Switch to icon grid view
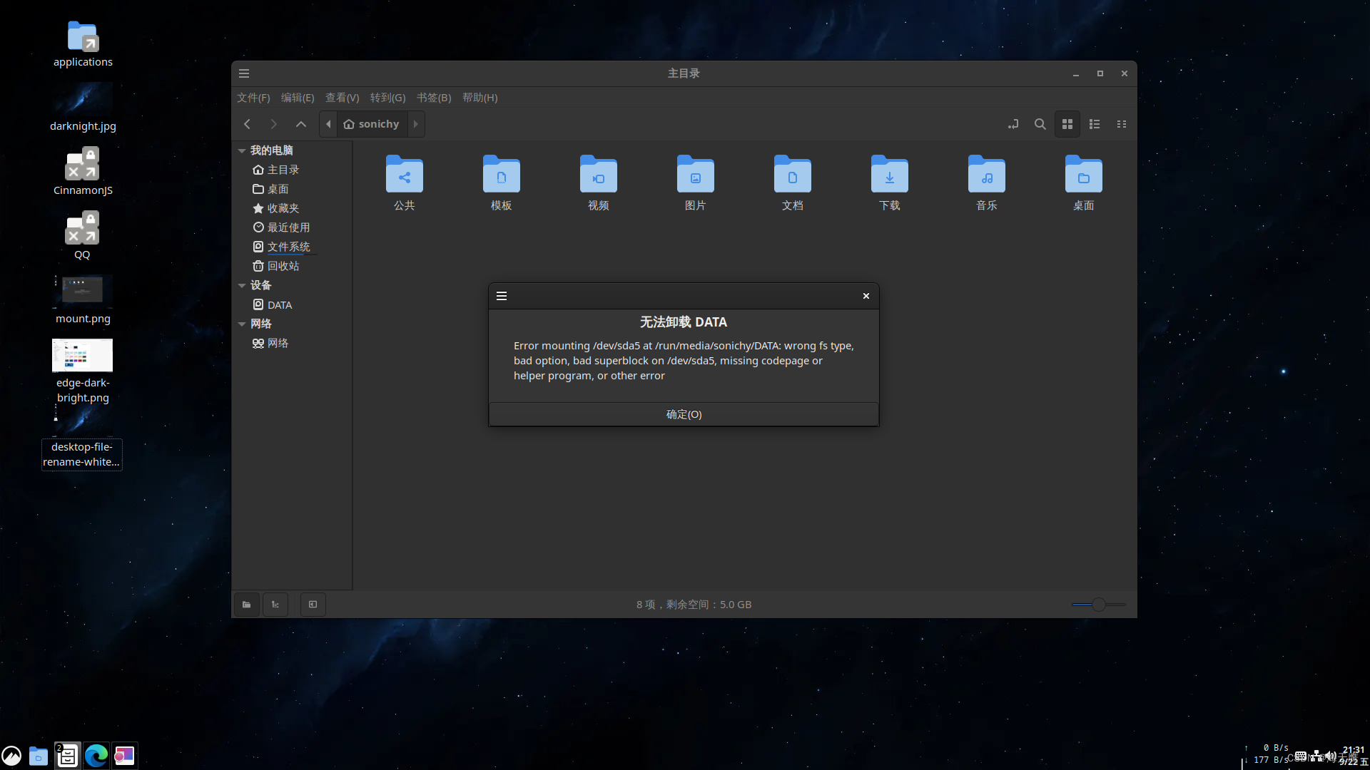 (1067, 124)
